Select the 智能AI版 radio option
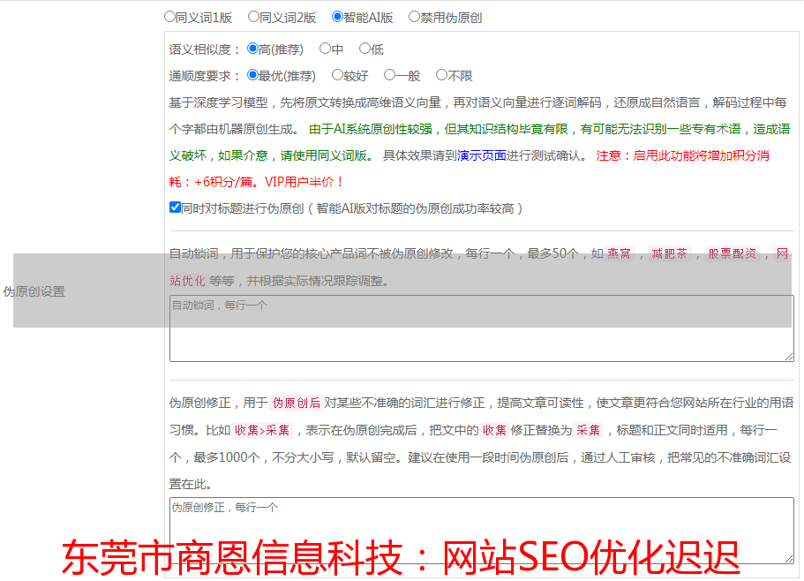 (x=337, y=17)
